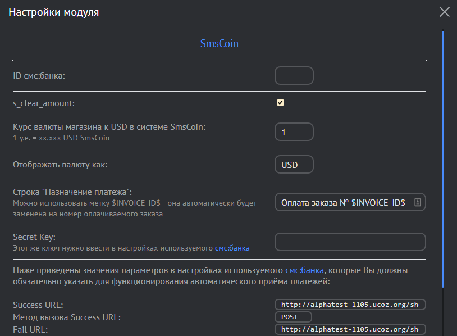Click the 'Success URL:' label
Image resolution: width=457 pixels, height=336 pixels.
38,305
